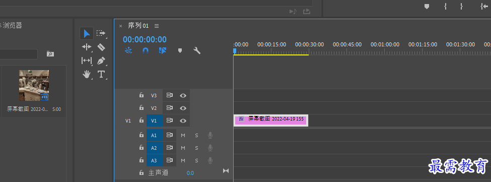
Task: Switch to the 序列01 tab
Action: [138, 26]
